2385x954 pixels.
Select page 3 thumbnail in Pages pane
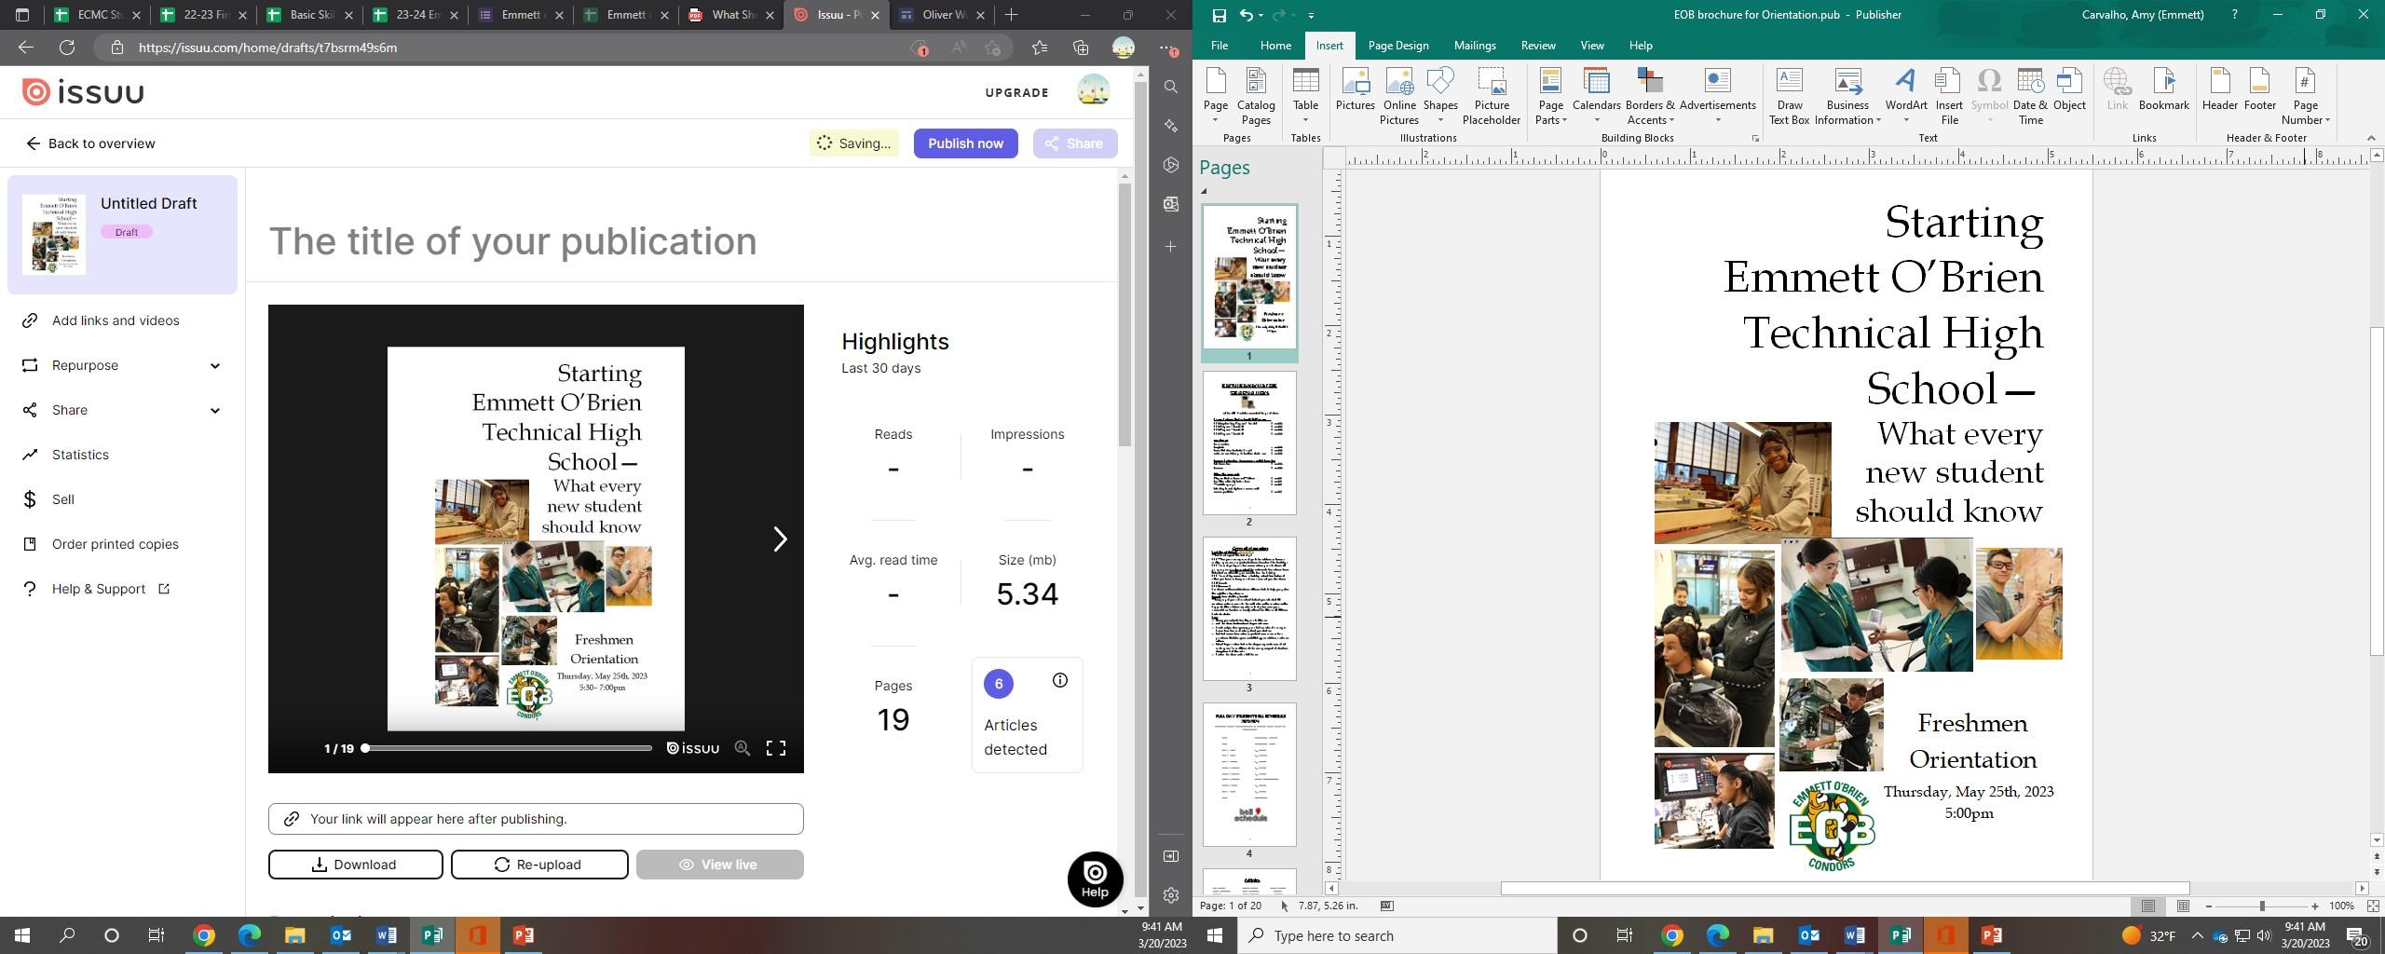1248,608
